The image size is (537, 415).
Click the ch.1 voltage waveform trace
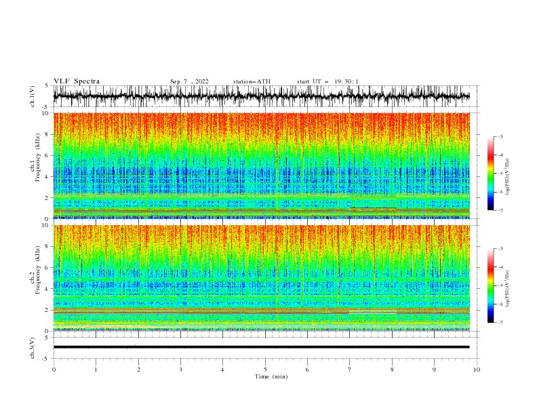coord(261,96)
